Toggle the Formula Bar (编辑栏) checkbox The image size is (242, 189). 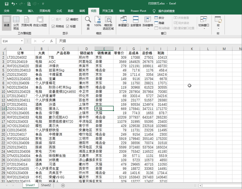[x=68, y=19]
